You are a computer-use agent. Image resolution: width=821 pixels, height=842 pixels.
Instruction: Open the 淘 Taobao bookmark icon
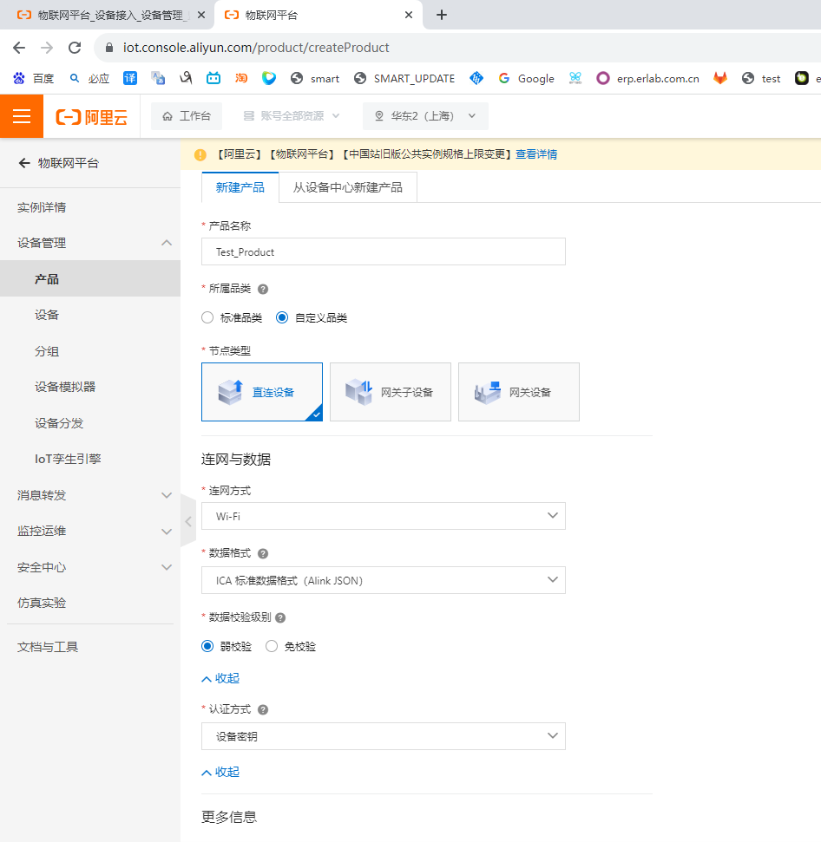[241, 78]
